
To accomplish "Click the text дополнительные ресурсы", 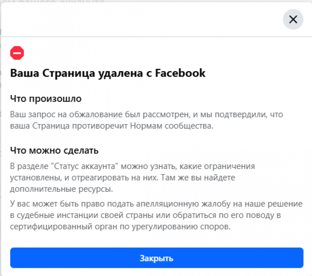I will (62, 189).
